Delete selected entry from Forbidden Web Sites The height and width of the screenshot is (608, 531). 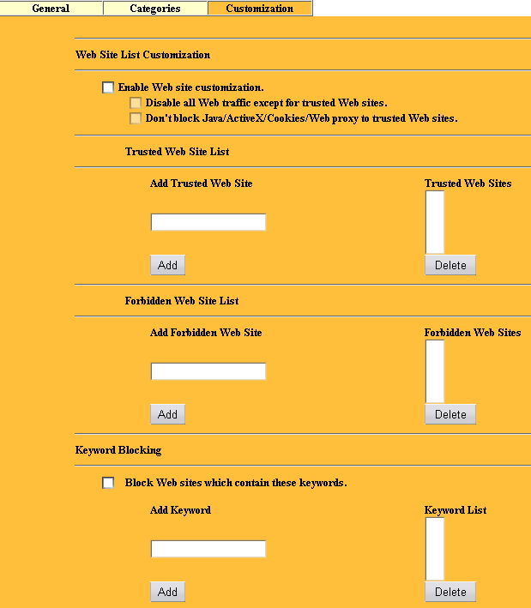coord(450,414)
